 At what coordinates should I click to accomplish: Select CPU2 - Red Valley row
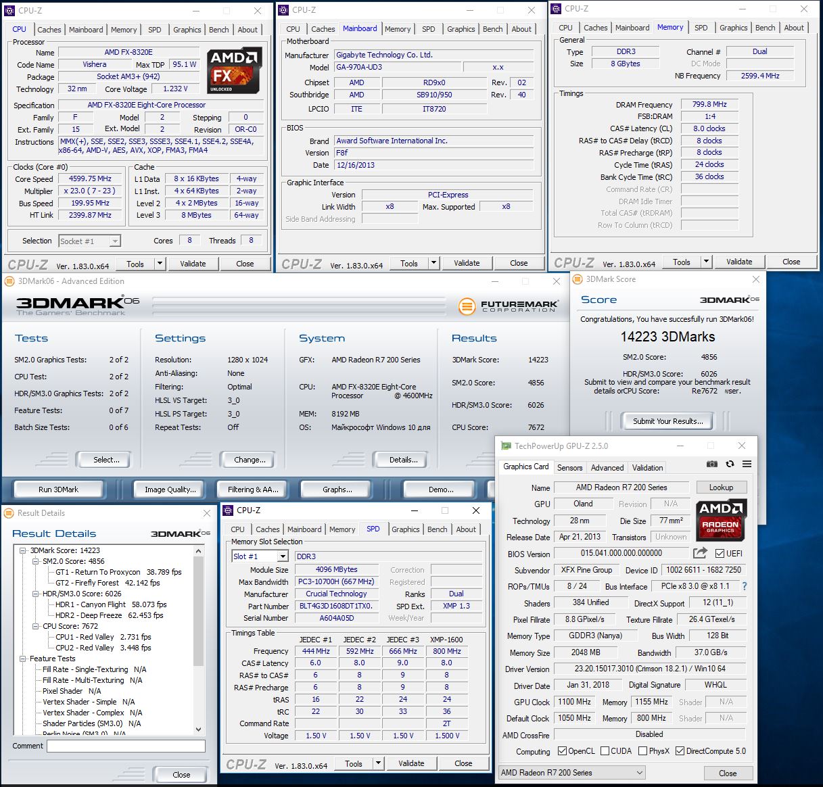103,648
